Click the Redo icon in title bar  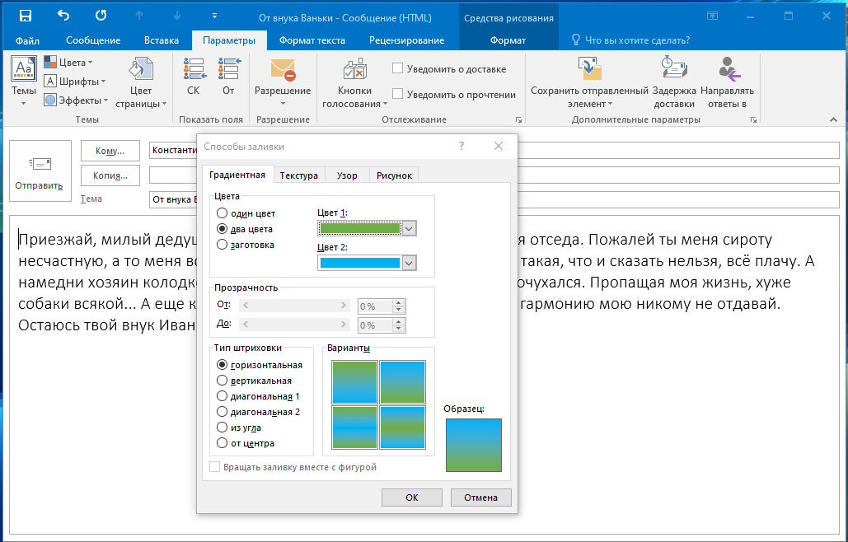[101, 16]
